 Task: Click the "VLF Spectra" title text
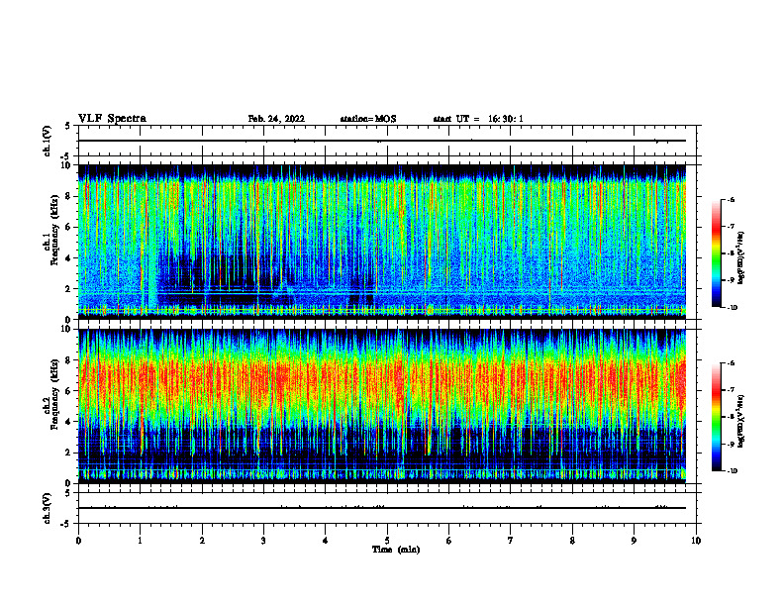[x=112, y=119]
